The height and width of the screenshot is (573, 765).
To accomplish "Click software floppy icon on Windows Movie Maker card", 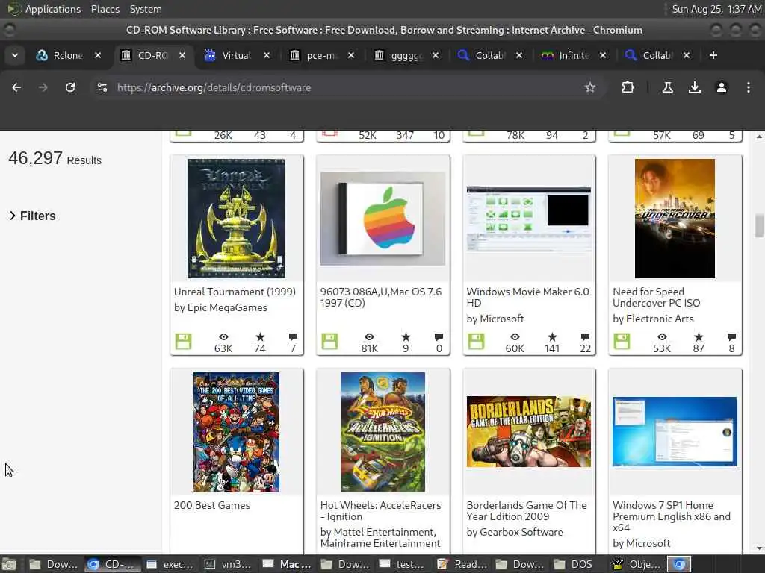I will 476,342.
